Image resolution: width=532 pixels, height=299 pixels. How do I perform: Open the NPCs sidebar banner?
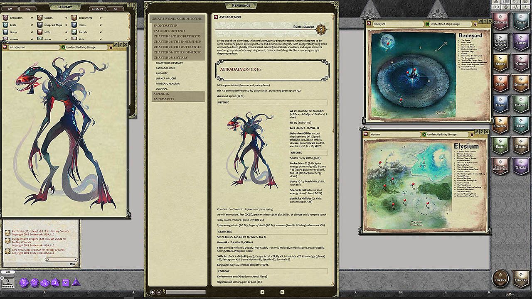pos(500,83)
